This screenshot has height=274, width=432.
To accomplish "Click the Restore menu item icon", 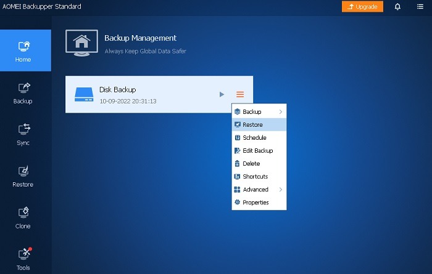I will pos(237,124).
